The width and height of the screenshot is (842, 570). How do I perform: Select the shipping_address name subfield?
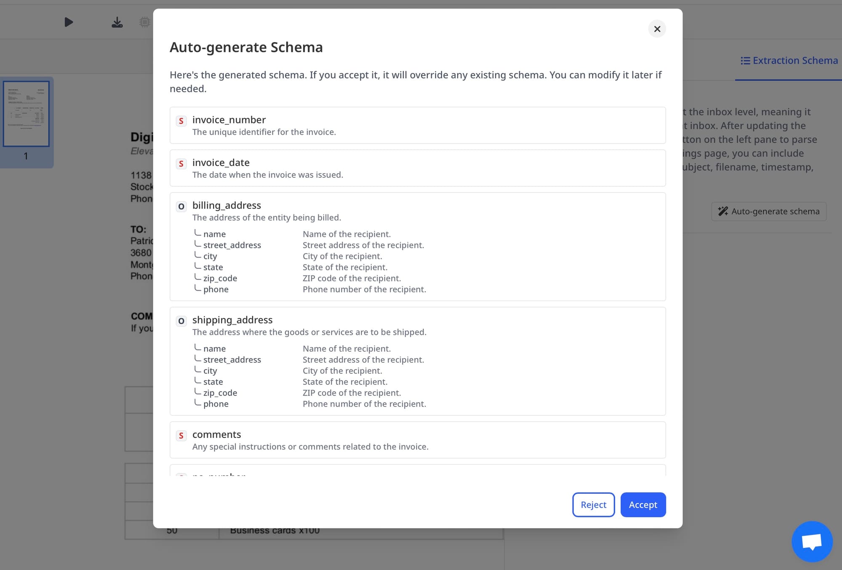[214, 349]
